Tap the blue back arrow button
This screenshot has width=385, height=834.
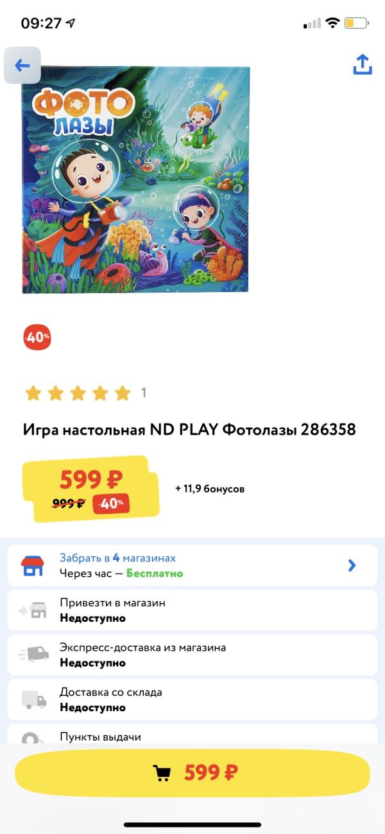pyautogui.click(x=22, y=66)
